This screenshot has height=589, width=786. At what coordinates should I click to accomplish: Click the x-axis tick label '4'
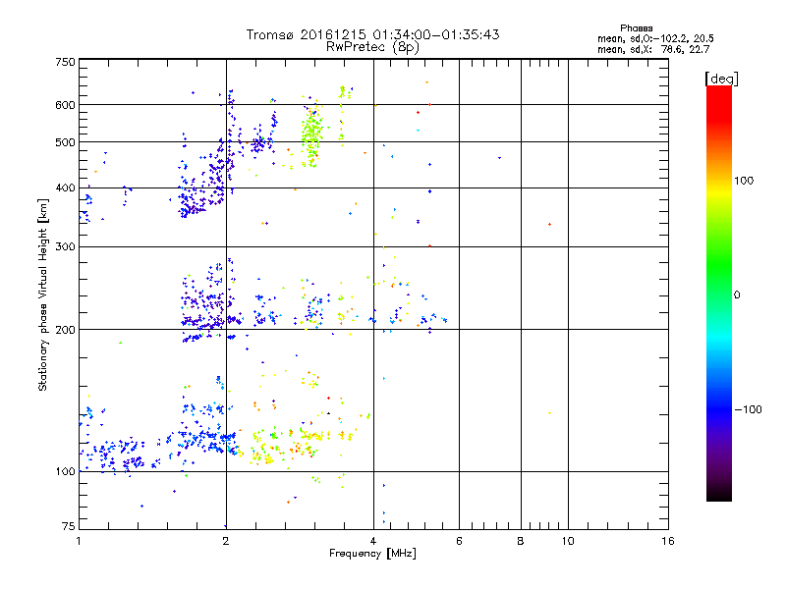click(x=373, y=541)
